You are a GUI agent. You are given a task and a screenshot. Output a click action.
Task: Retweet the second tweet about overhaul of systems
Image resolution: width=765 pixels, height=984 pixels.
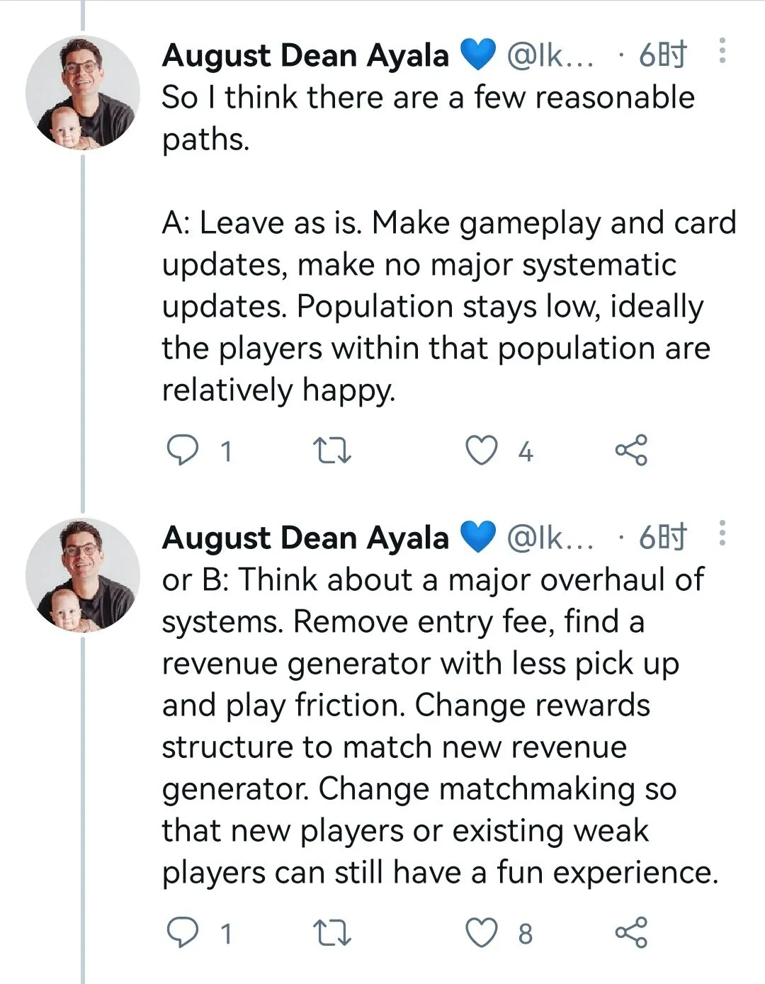tap(332, 933)
